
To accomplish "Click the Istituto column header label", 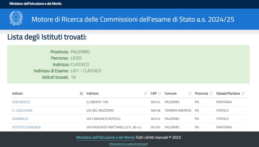I will pos(17,94).
